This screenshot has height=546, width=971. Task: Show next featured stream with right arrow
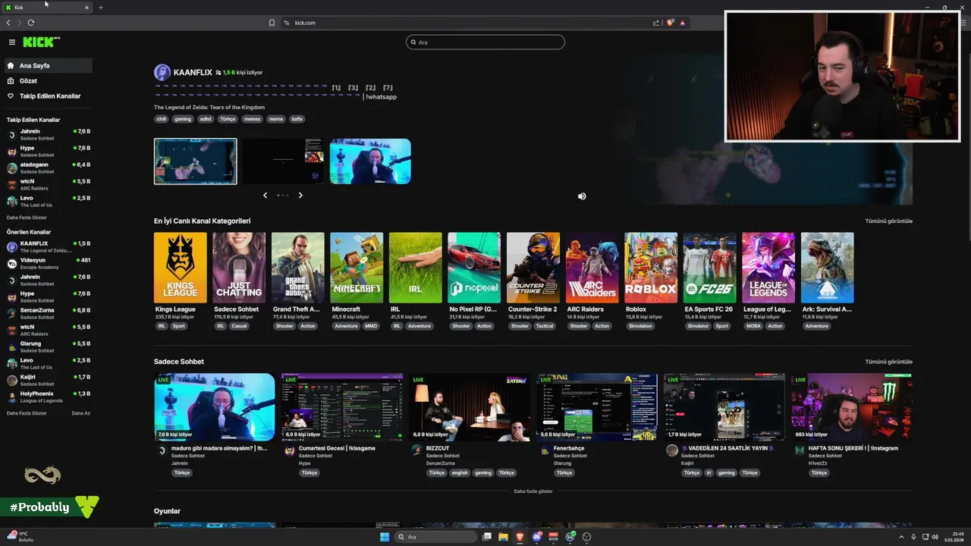(x=300, y=195)
